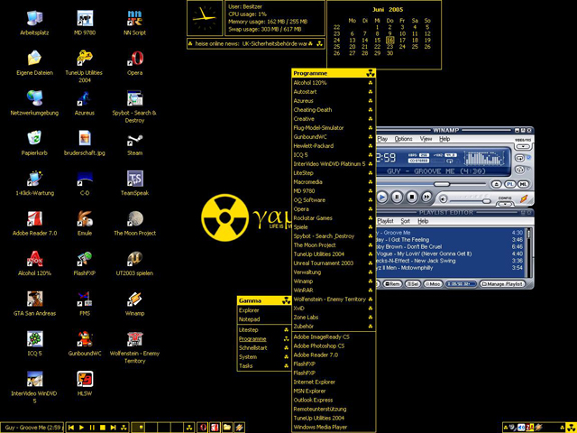The image size is (577, 433).
Task: Toggle the ML media library button in Winamp
Action: click(523, 184)
